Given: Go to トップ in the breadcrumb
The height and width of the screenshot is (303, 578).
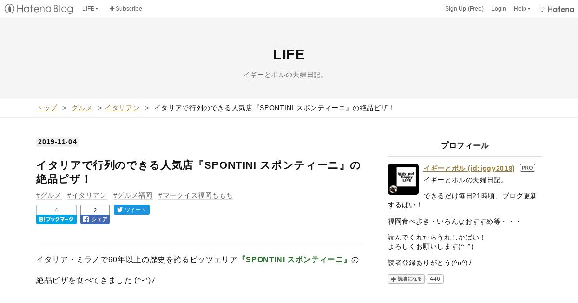Looking at the screenshot, I should tap(46, 108).
